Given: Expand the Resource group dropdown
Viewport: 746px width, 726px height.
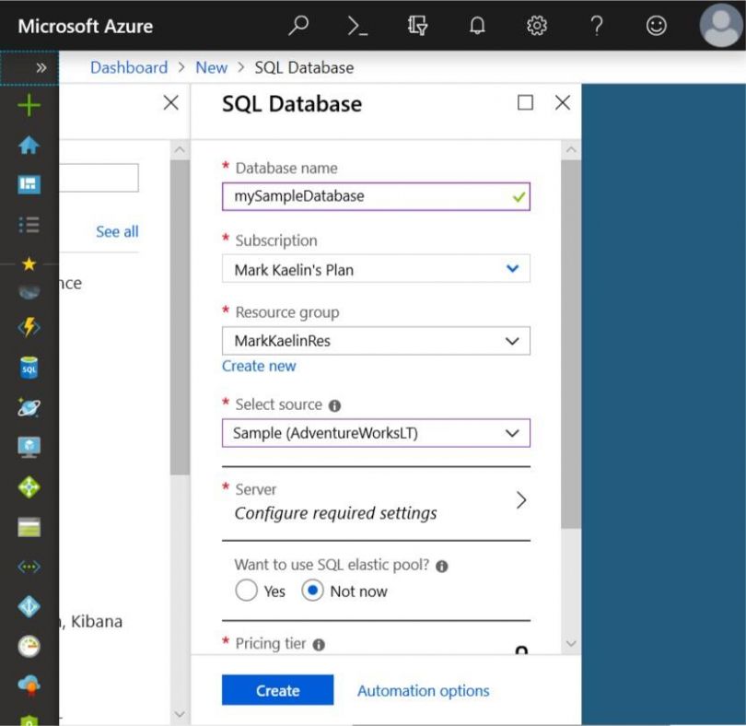Looking at the screenshot, I should pyautogui.click(x=516, y=340).
